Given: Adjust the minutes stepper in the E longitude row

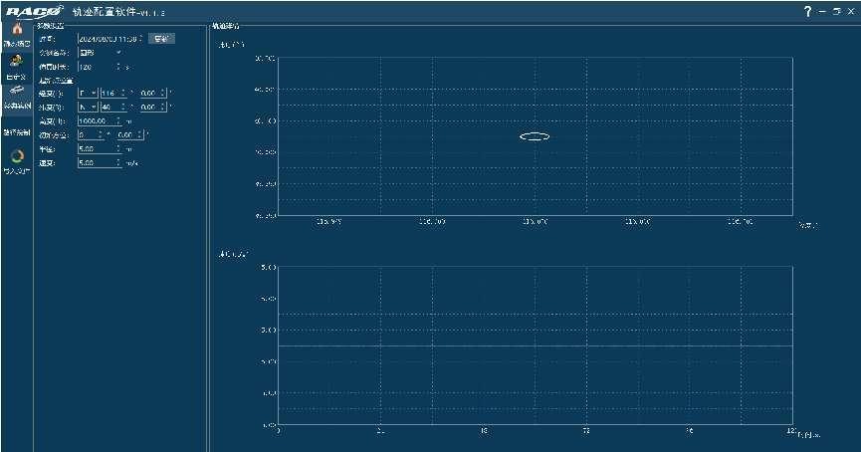Looking at the screenshot, I should (163, 94).
